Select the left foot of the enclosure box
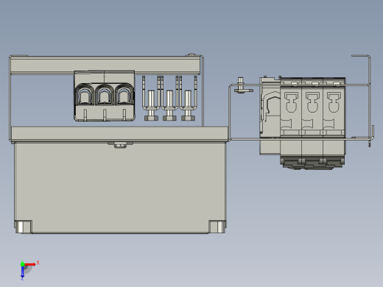 (24, 227)
